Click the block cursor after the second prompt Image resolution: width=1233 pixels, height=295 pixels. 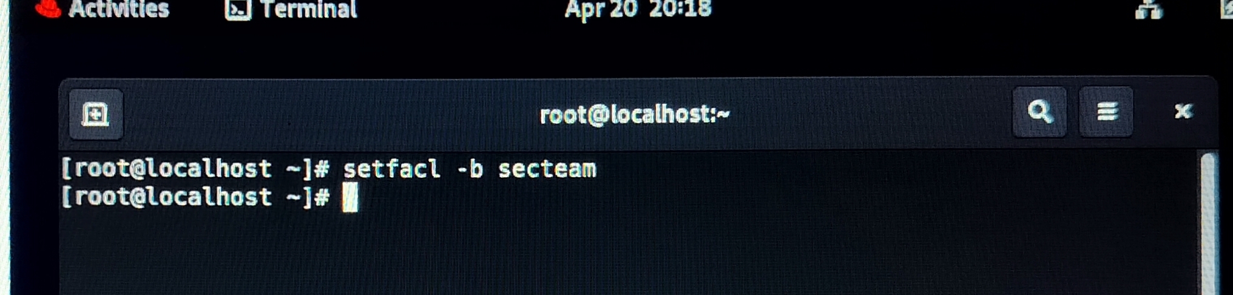(x=350, y=198)
